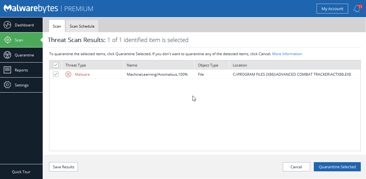Click the red X Malware threat icon
Viewport: 366px width, 179px height.
68,74
